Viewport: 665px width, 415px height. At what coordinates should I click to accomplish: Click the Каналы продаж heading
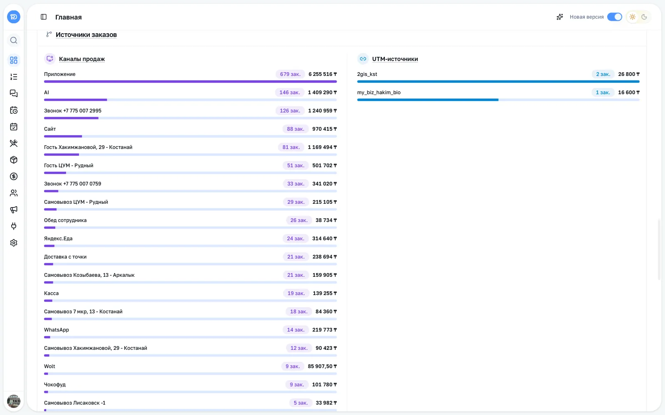tap(82, 59)
